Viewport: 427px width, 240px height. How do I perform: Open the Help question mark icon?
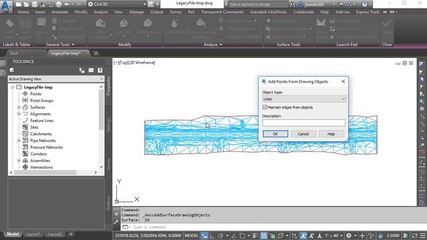(364, 5)
